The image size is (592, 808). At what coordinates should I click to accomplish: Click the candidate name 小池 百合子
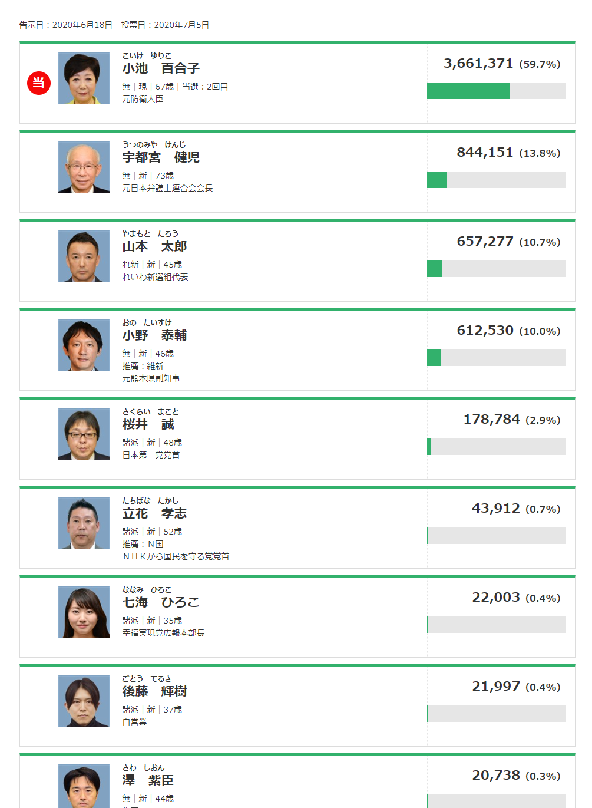click(161, 68)
